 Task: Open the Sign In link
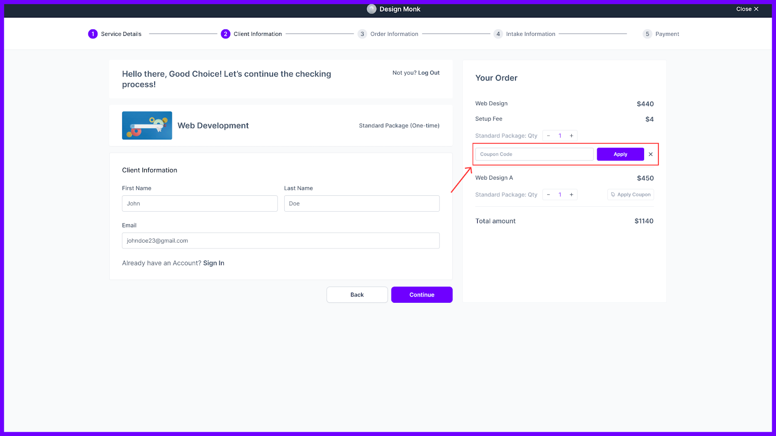click(213, 263)
